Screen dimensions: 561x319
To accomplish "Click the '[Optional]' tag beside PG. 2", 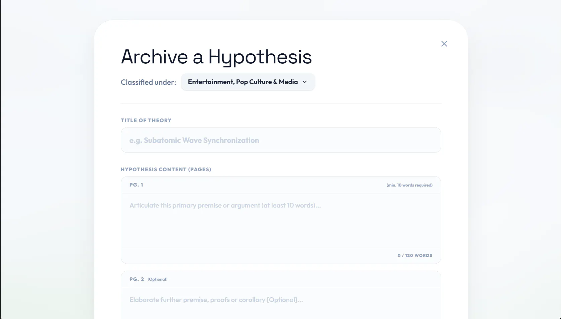I will click(x=158, y=279).
